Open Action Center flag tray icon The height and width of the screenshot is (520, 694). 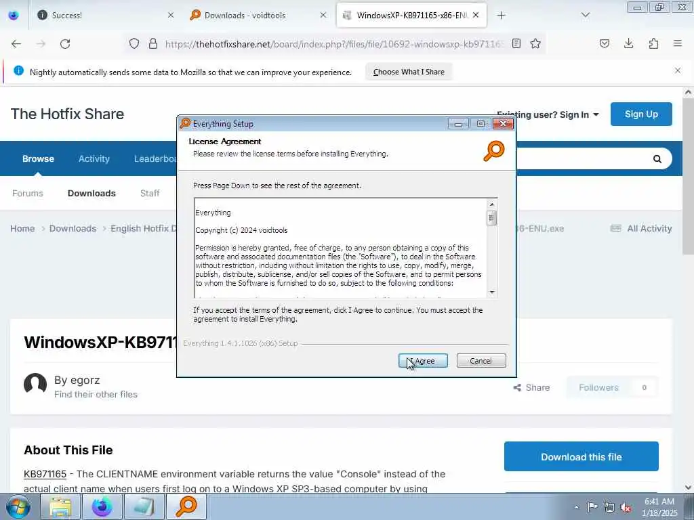(592, 507)
